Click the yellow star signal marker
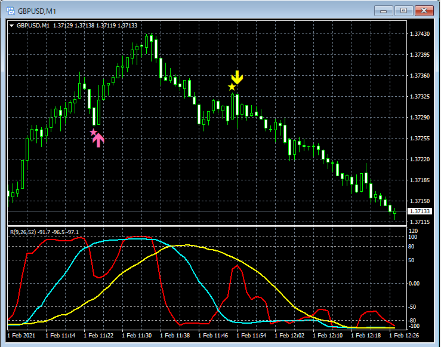The image size is (441, 347). (232, 87)
